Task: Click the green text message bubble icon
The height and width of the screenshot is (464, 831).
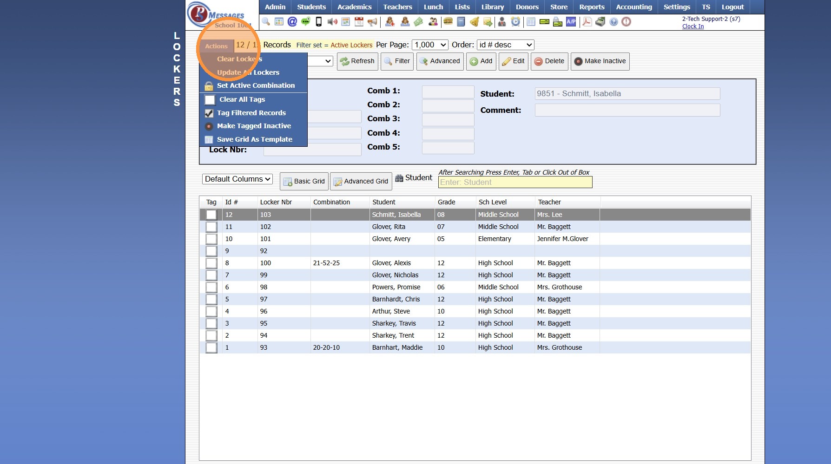Action: (x=305, y=22)
